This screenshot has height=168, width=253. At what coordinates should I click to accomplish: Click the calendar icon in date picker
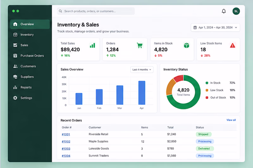pyautogui.click(x=195, y=27)
